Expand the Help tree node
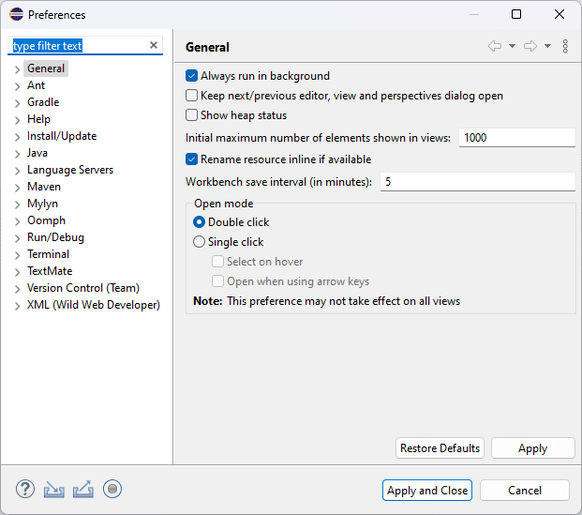Viewport: 582px width, 515px height. (17, 120)
